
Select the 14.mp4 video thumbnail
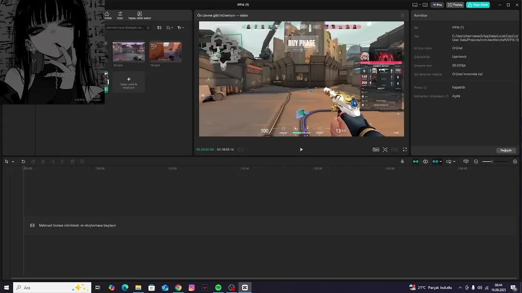[x=165, y=52]
